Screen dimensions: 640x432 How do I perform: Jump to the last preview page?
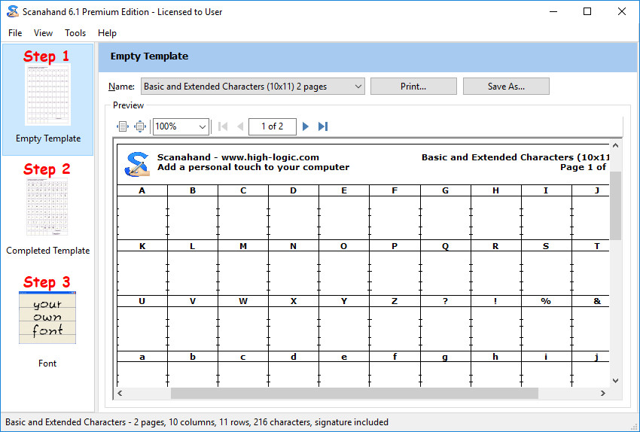(x=323, y=126)
